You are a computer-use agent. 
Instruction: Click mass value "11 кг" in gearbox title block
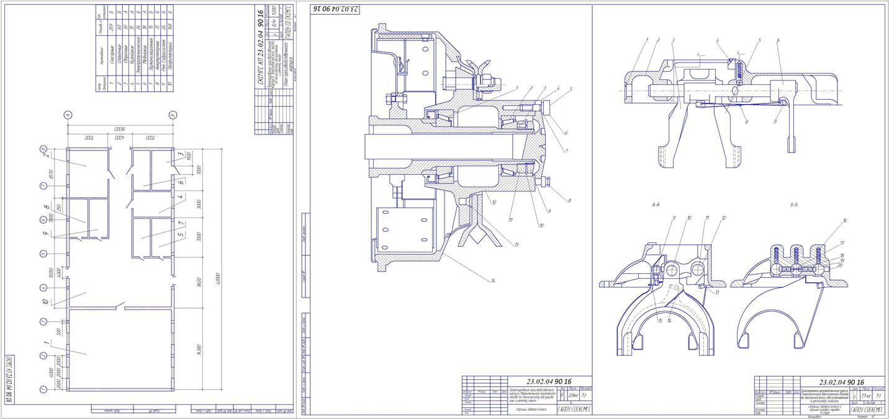865,395
